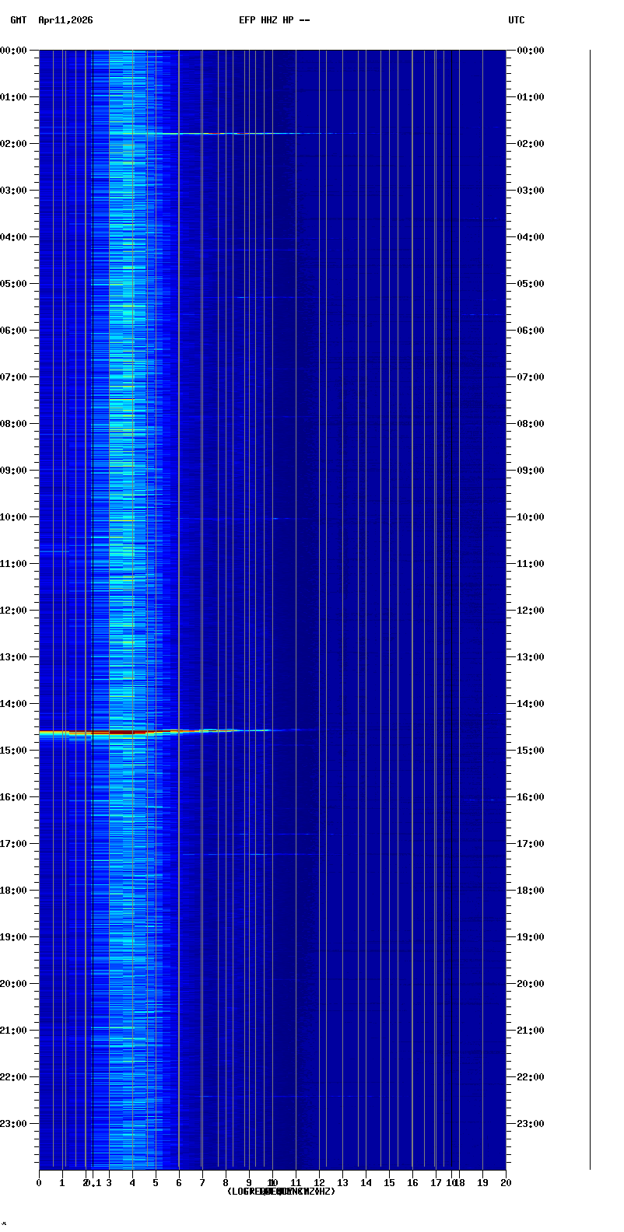Click the 20:00 label on the right UTC axis
Screen dimensions: 624x1232
531,984
